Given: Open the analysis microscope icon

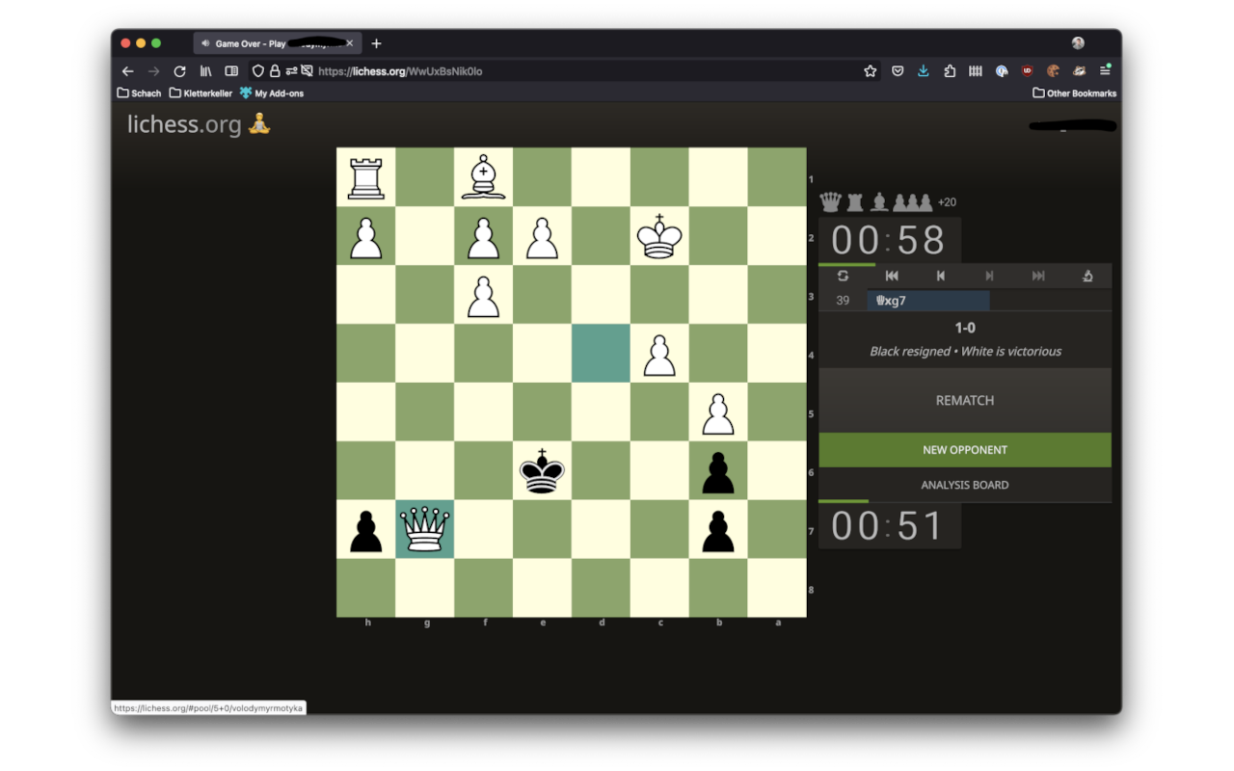Looking at the screenshot, I should coord(1087,276).
